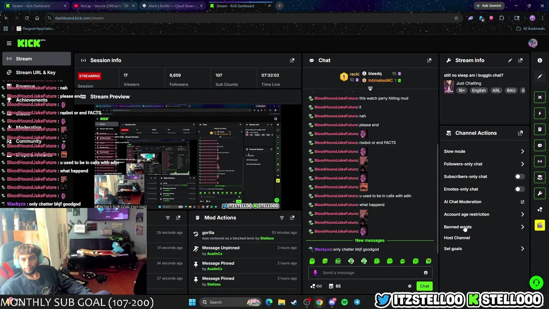This screenshot has width=549, height=309.
Task: Click the purple microphone icon in chat input
Action: point(315,273)
